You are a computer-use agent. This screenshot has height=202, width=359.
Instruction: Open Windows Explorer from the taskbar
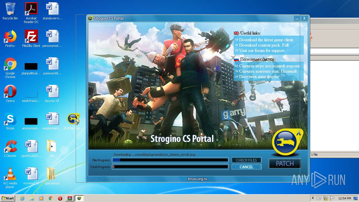(32, 198)
